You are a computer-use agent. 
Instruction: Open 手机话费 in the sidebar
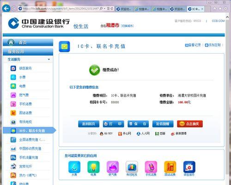point(25,104)
